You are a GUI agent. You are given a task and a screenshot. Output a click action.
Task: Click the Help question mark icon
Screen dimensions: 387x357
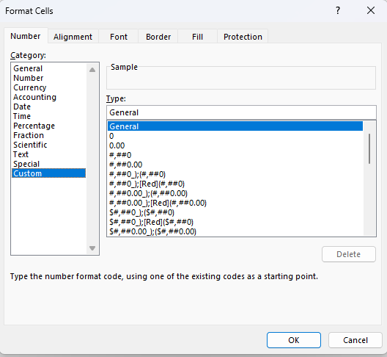[338, 10]
